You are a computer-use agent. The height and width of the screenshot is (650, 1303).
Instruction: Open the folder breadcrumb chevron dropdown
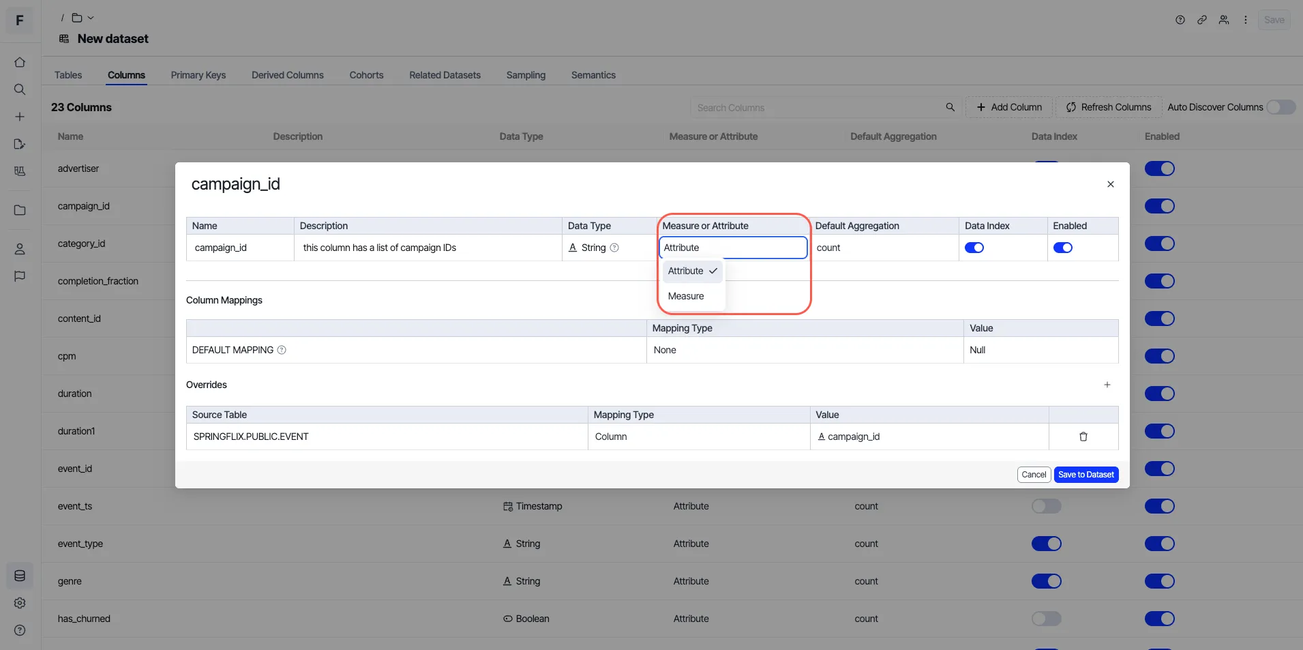coord(91,18)
